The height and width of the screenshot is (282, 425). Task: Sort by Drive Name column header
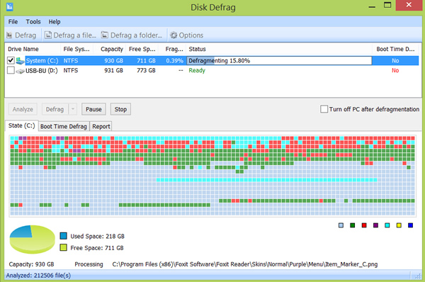[33, 49]
